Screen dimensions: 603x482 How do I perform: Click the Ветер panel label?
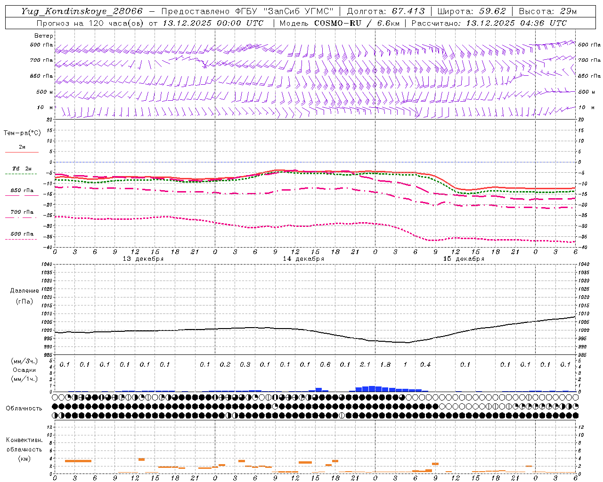pos(44,36)
